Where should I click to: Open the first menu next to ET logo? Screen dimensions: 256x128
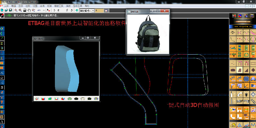click(x=6, y=6)
